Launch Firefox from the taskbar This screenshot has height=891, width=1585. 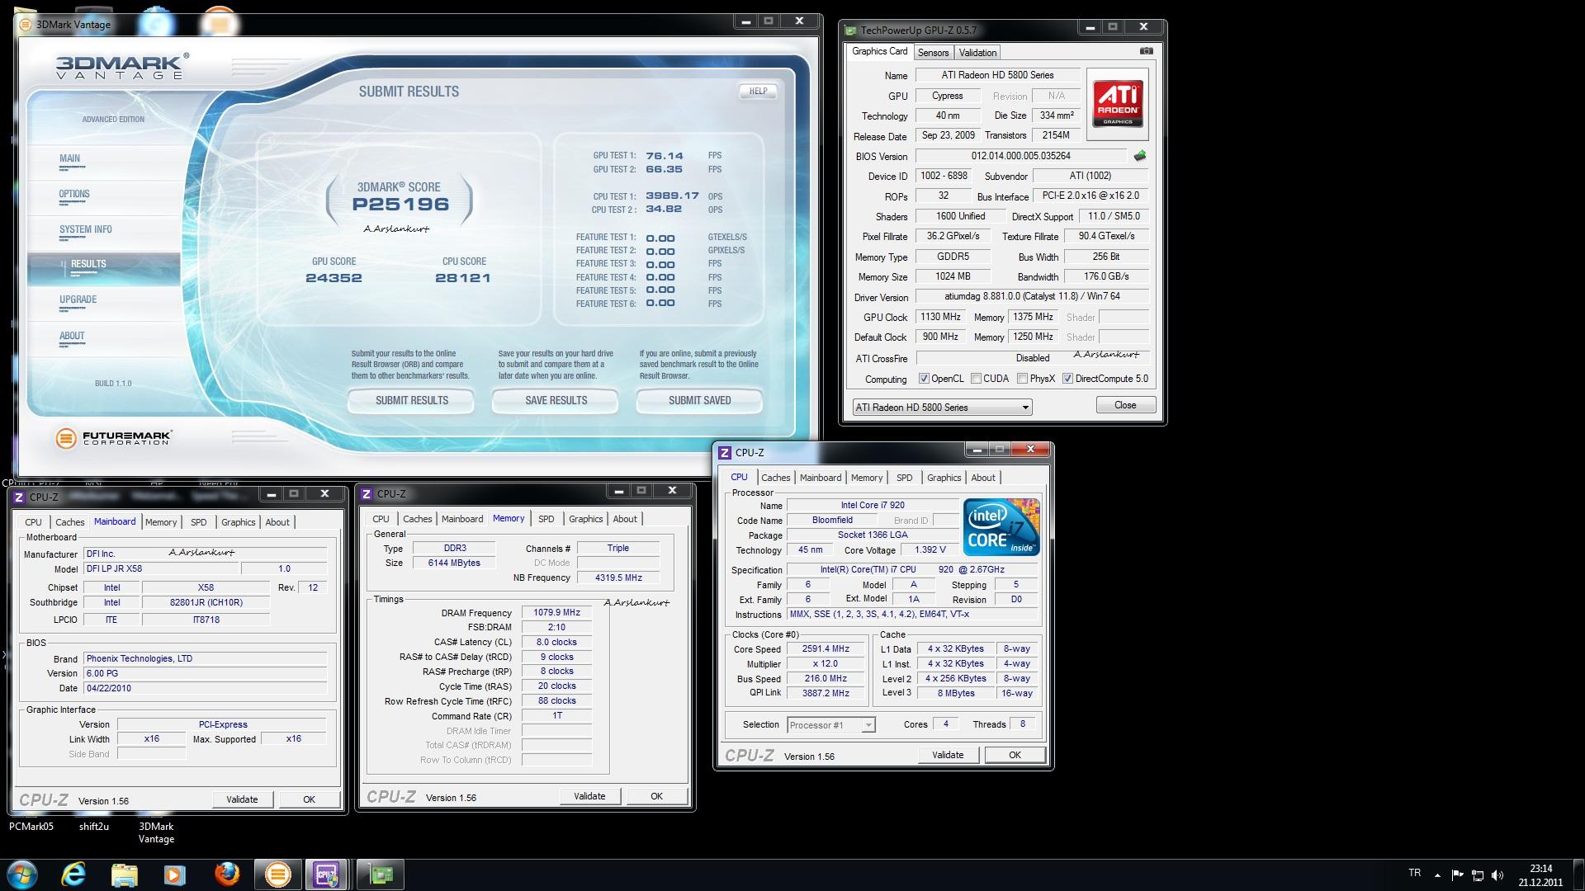[226, 874]
